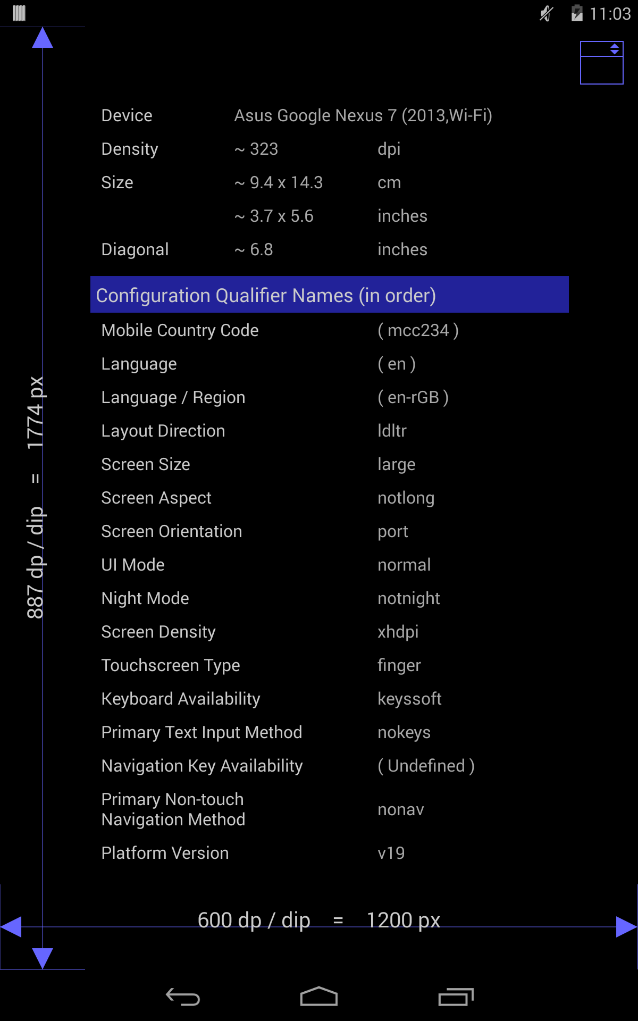The image size is (638, 1021).
Task: Tap the ldltr value
Action: (x=392, y=431)
